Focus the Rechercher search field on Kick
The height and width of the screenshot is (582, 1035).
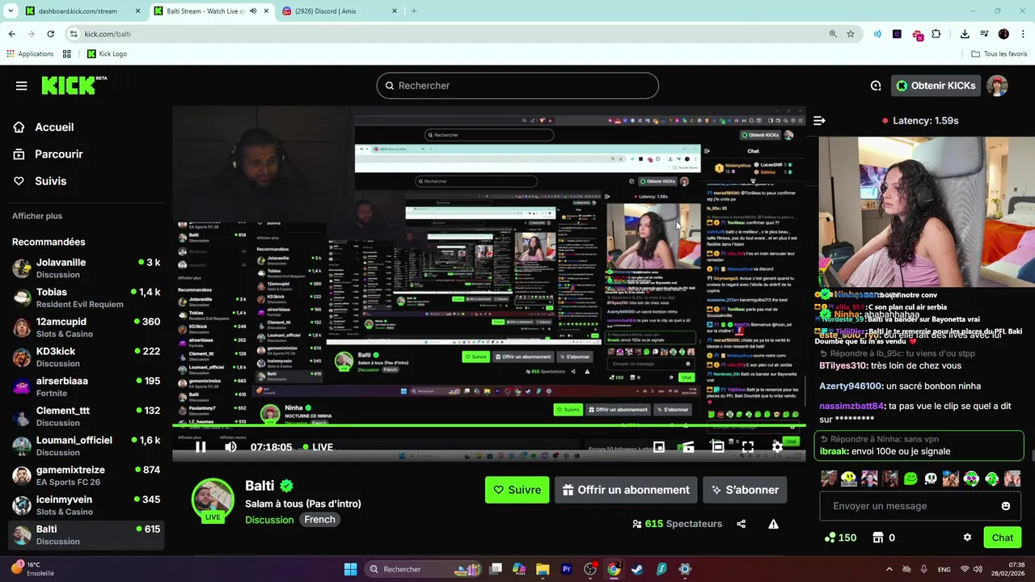point(517,86)
